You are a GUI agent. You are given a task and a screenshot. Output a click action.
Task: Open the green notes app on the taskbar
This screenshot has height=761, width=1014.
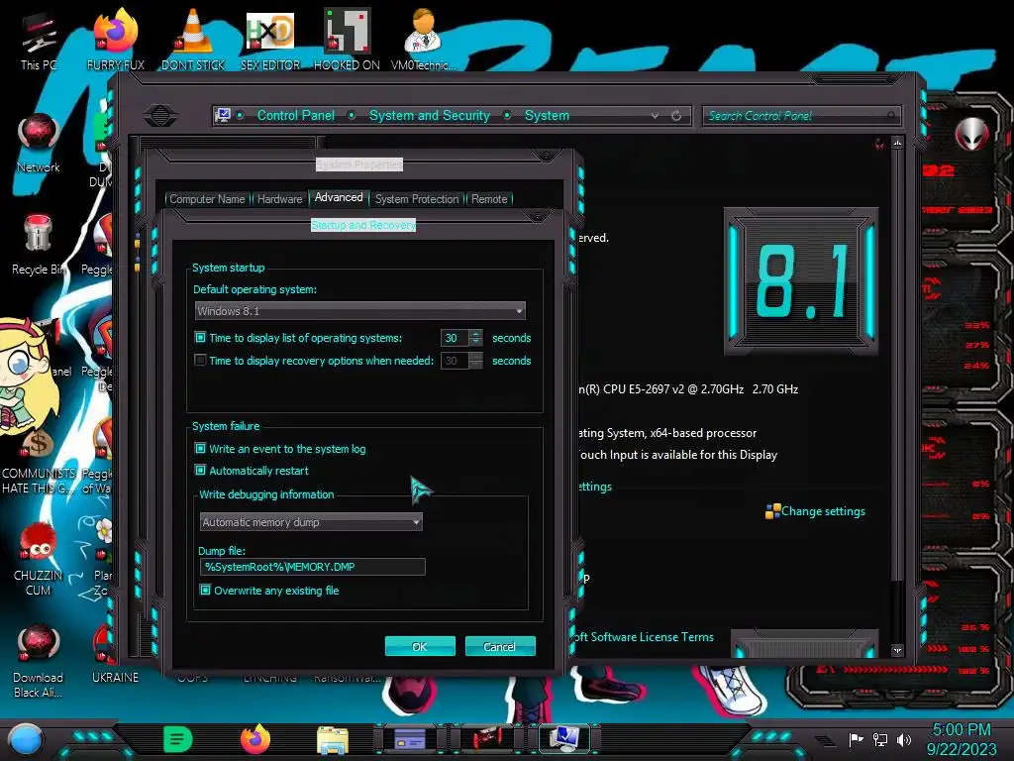click(178, 739)
